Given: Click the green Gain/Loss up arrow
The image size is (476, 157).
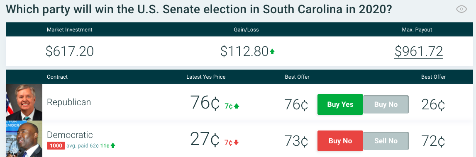Looking at the screenshot, I should pos(272,51).
